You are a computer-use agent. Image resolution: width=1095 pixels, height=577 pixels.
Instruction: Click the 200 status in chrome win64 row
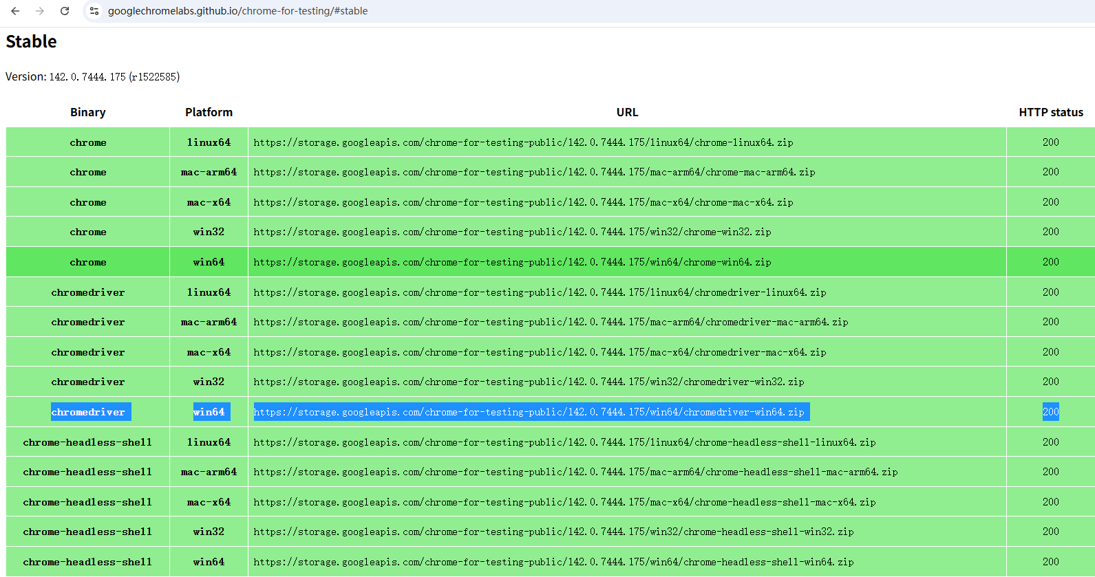click(x=1051, y=262)
